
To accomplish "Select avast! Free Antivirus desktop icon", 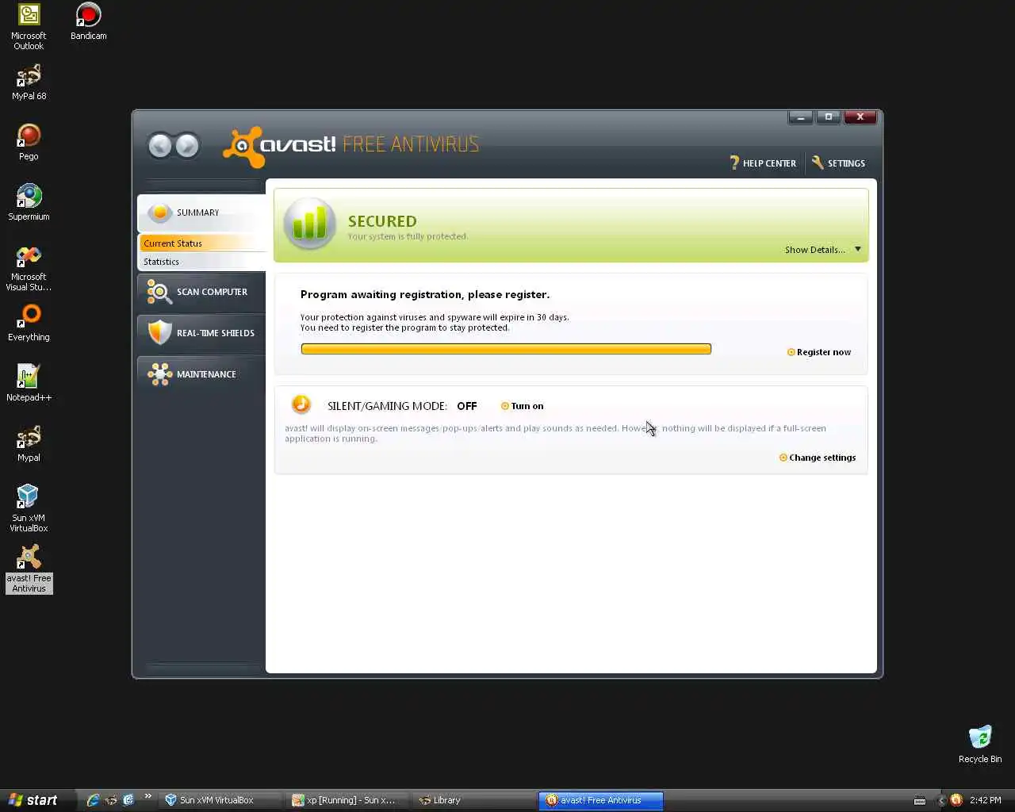I will click(29, 569).
